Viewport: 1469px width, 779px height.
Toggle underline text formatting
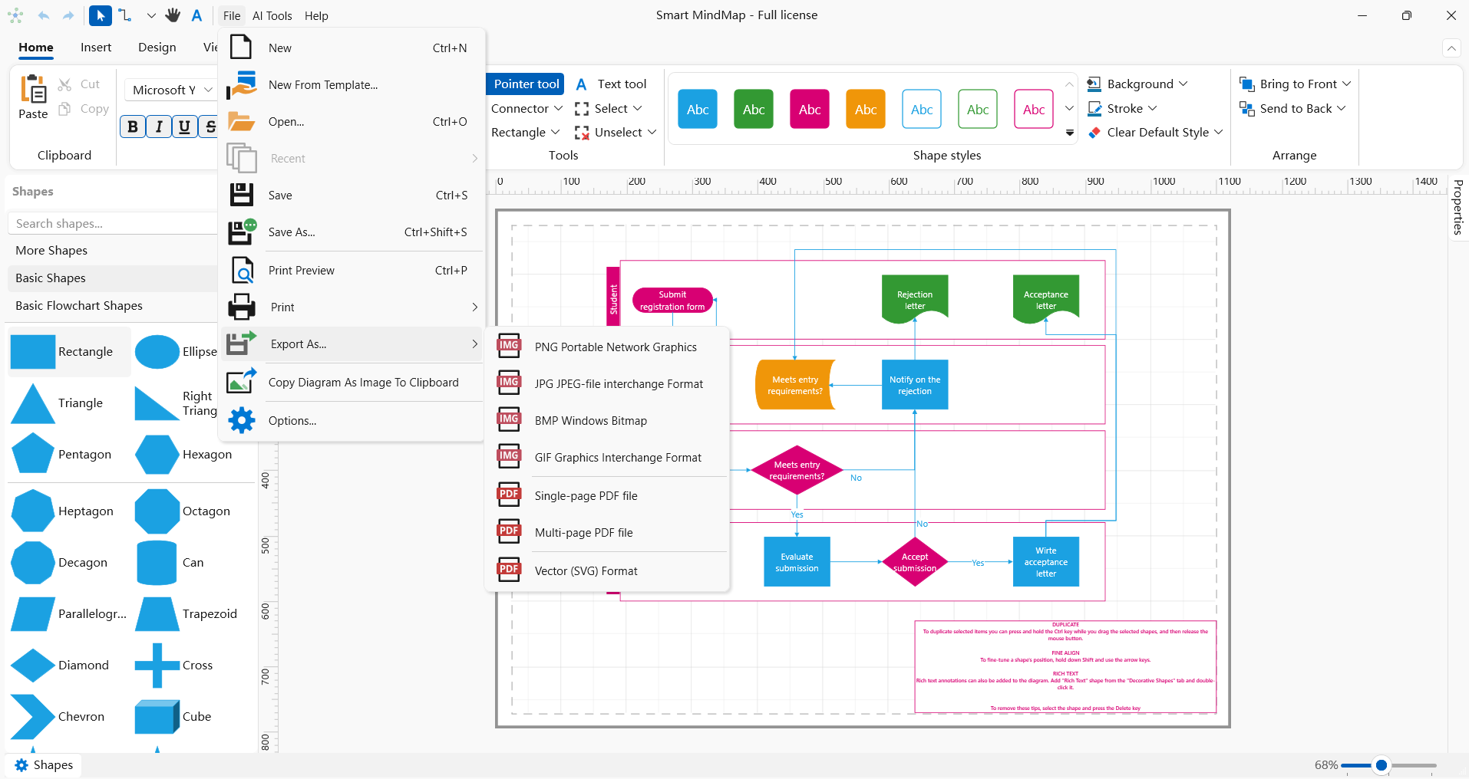[x=184, y=127]
